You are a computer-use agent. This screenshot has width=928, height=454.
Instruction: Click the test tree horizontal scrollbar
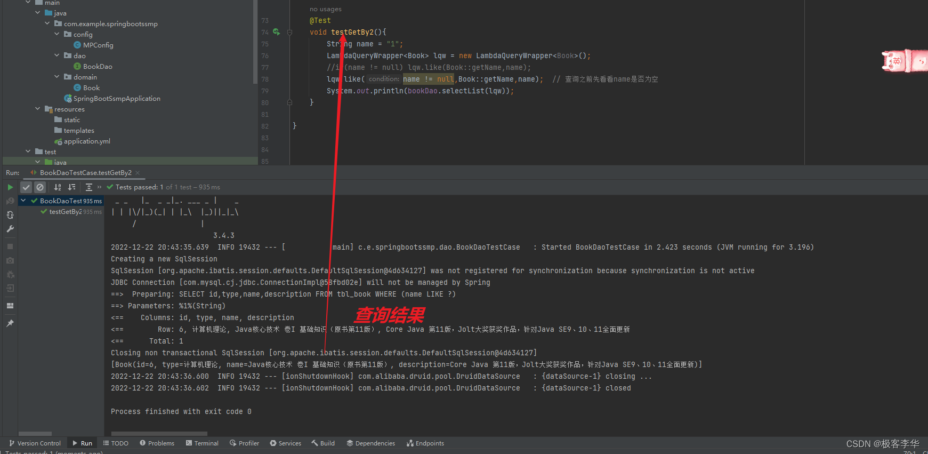pyautogui.click(x=35, y=434)
